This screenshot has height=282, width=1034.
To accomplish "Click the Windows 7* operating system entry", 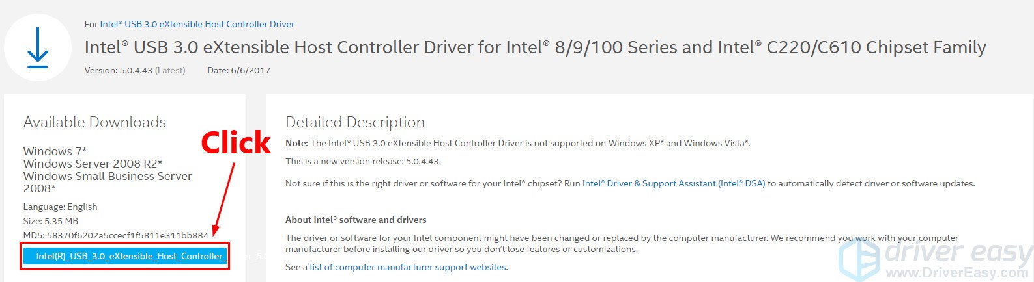I will [x=55, y=151].
